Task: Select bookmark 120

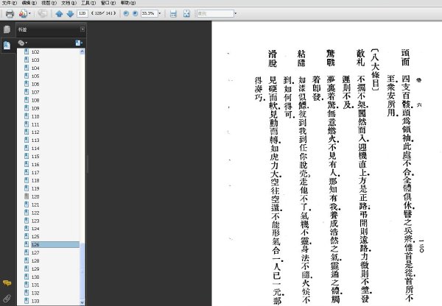Action: [35, 196]
